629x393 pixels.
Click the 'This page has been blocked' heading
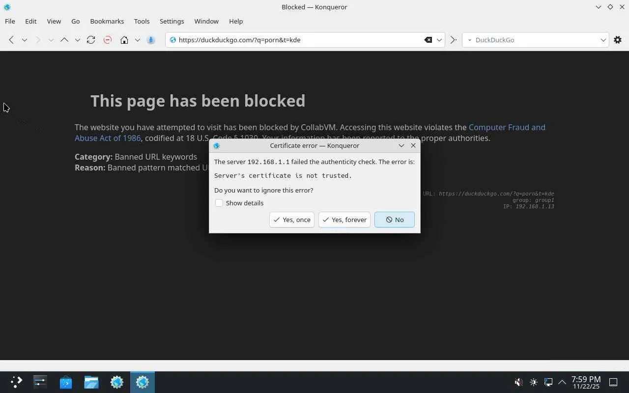tap(198, 101)
